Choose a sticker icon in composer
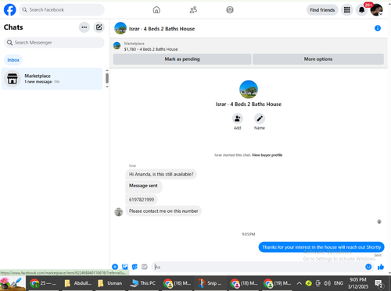 click(x=135, y=267)
